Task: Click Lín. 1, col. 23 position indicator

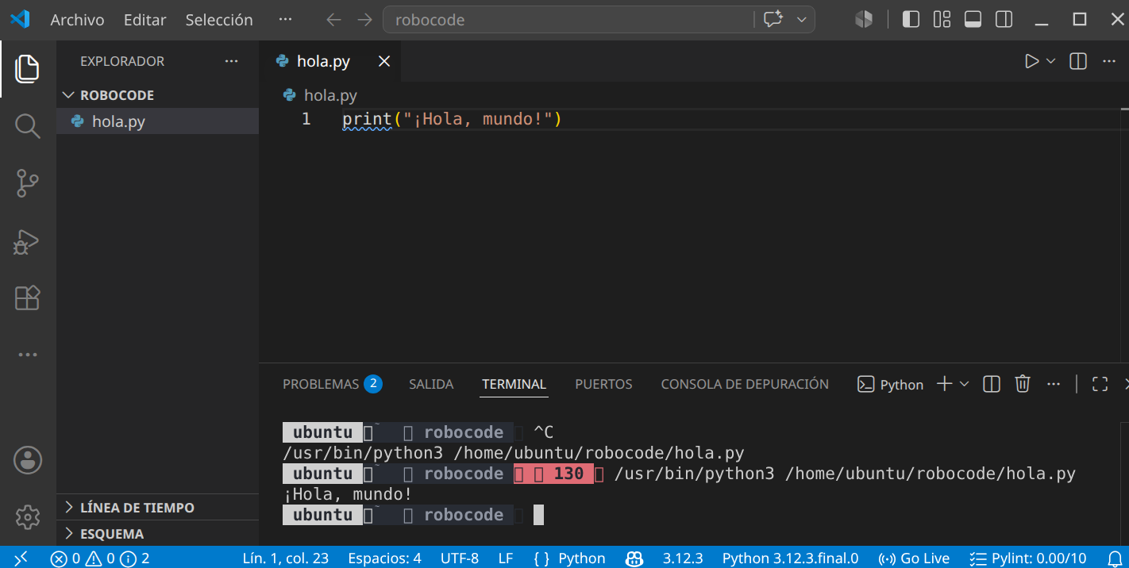Action: tap(285, 558)
